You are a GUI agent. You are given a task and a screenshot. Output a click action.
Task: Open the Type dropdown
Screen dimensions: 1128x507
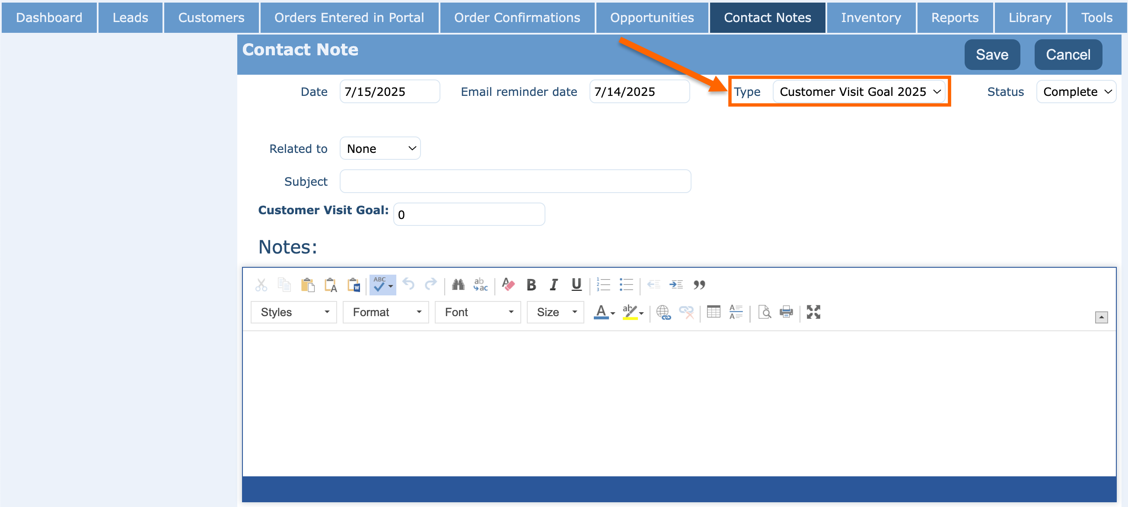coord(859,92)
